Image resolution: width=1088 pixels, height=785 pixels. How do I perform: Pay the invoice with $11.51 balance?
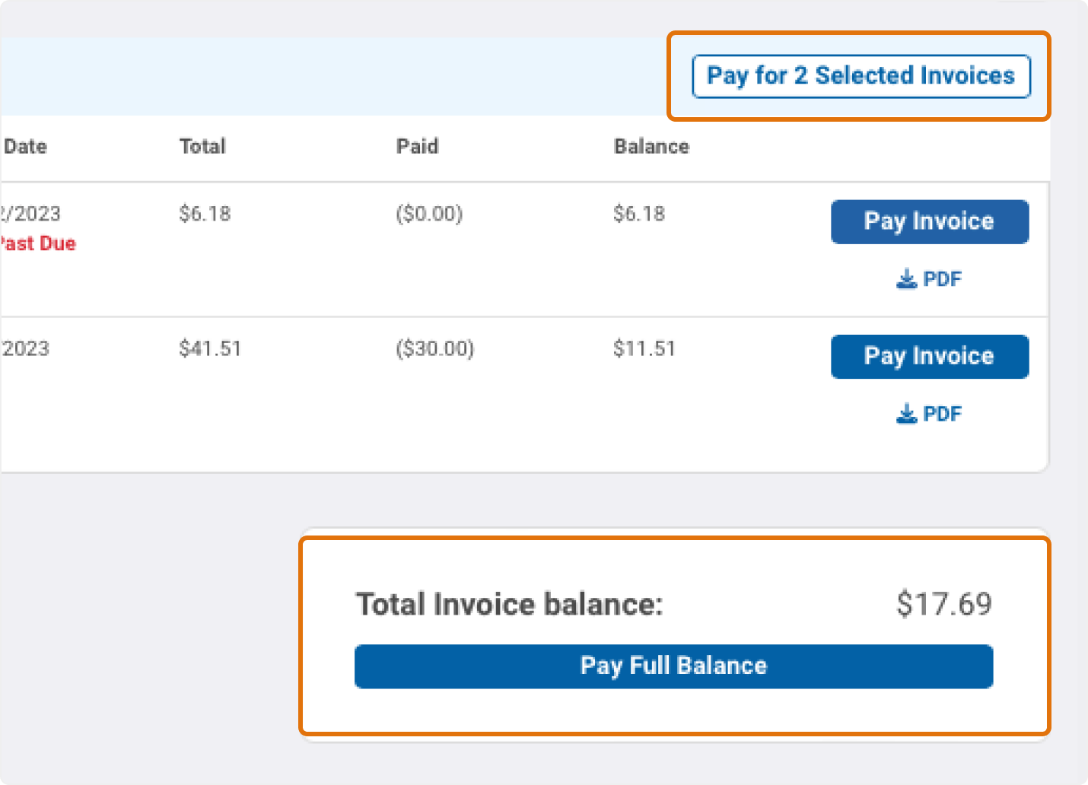point(929,356)
